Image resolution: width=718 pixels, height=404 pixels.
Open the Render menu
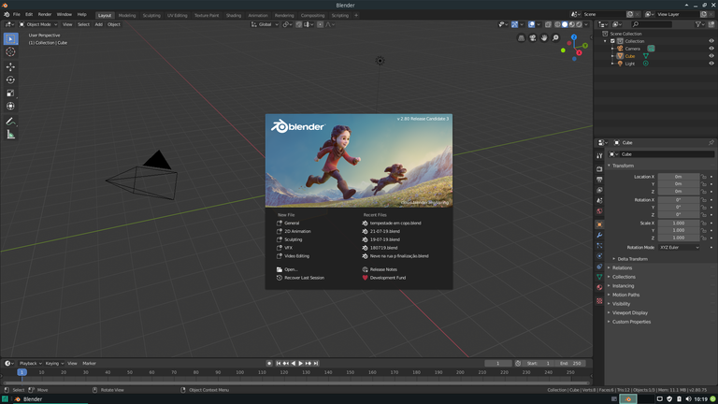pos(45,15)
